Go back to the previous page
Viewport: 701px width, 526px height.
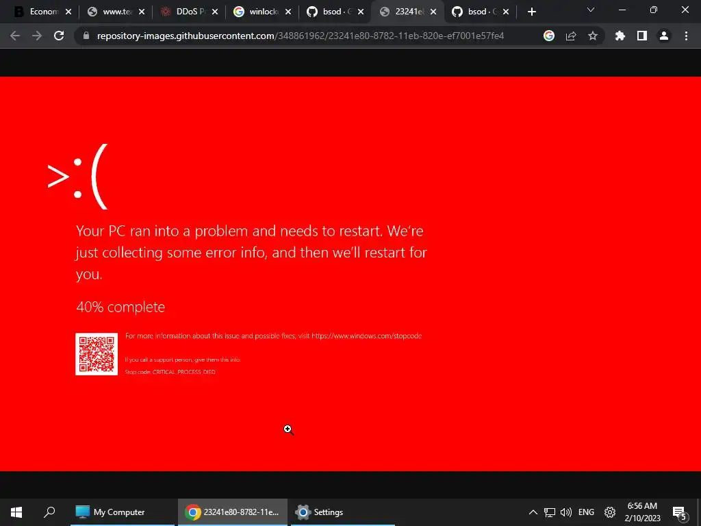coord(15,36)
